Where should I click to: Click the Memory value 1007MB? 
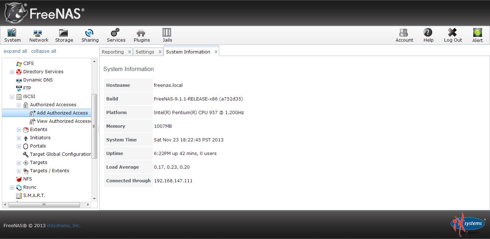pyautogui.click(x=163, y=126)
